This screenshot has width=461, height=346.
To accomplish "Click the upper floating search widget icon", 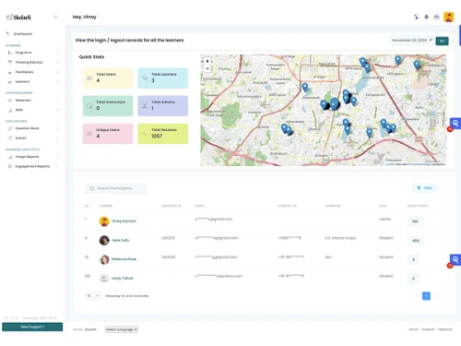I will [x=455, y=124].
